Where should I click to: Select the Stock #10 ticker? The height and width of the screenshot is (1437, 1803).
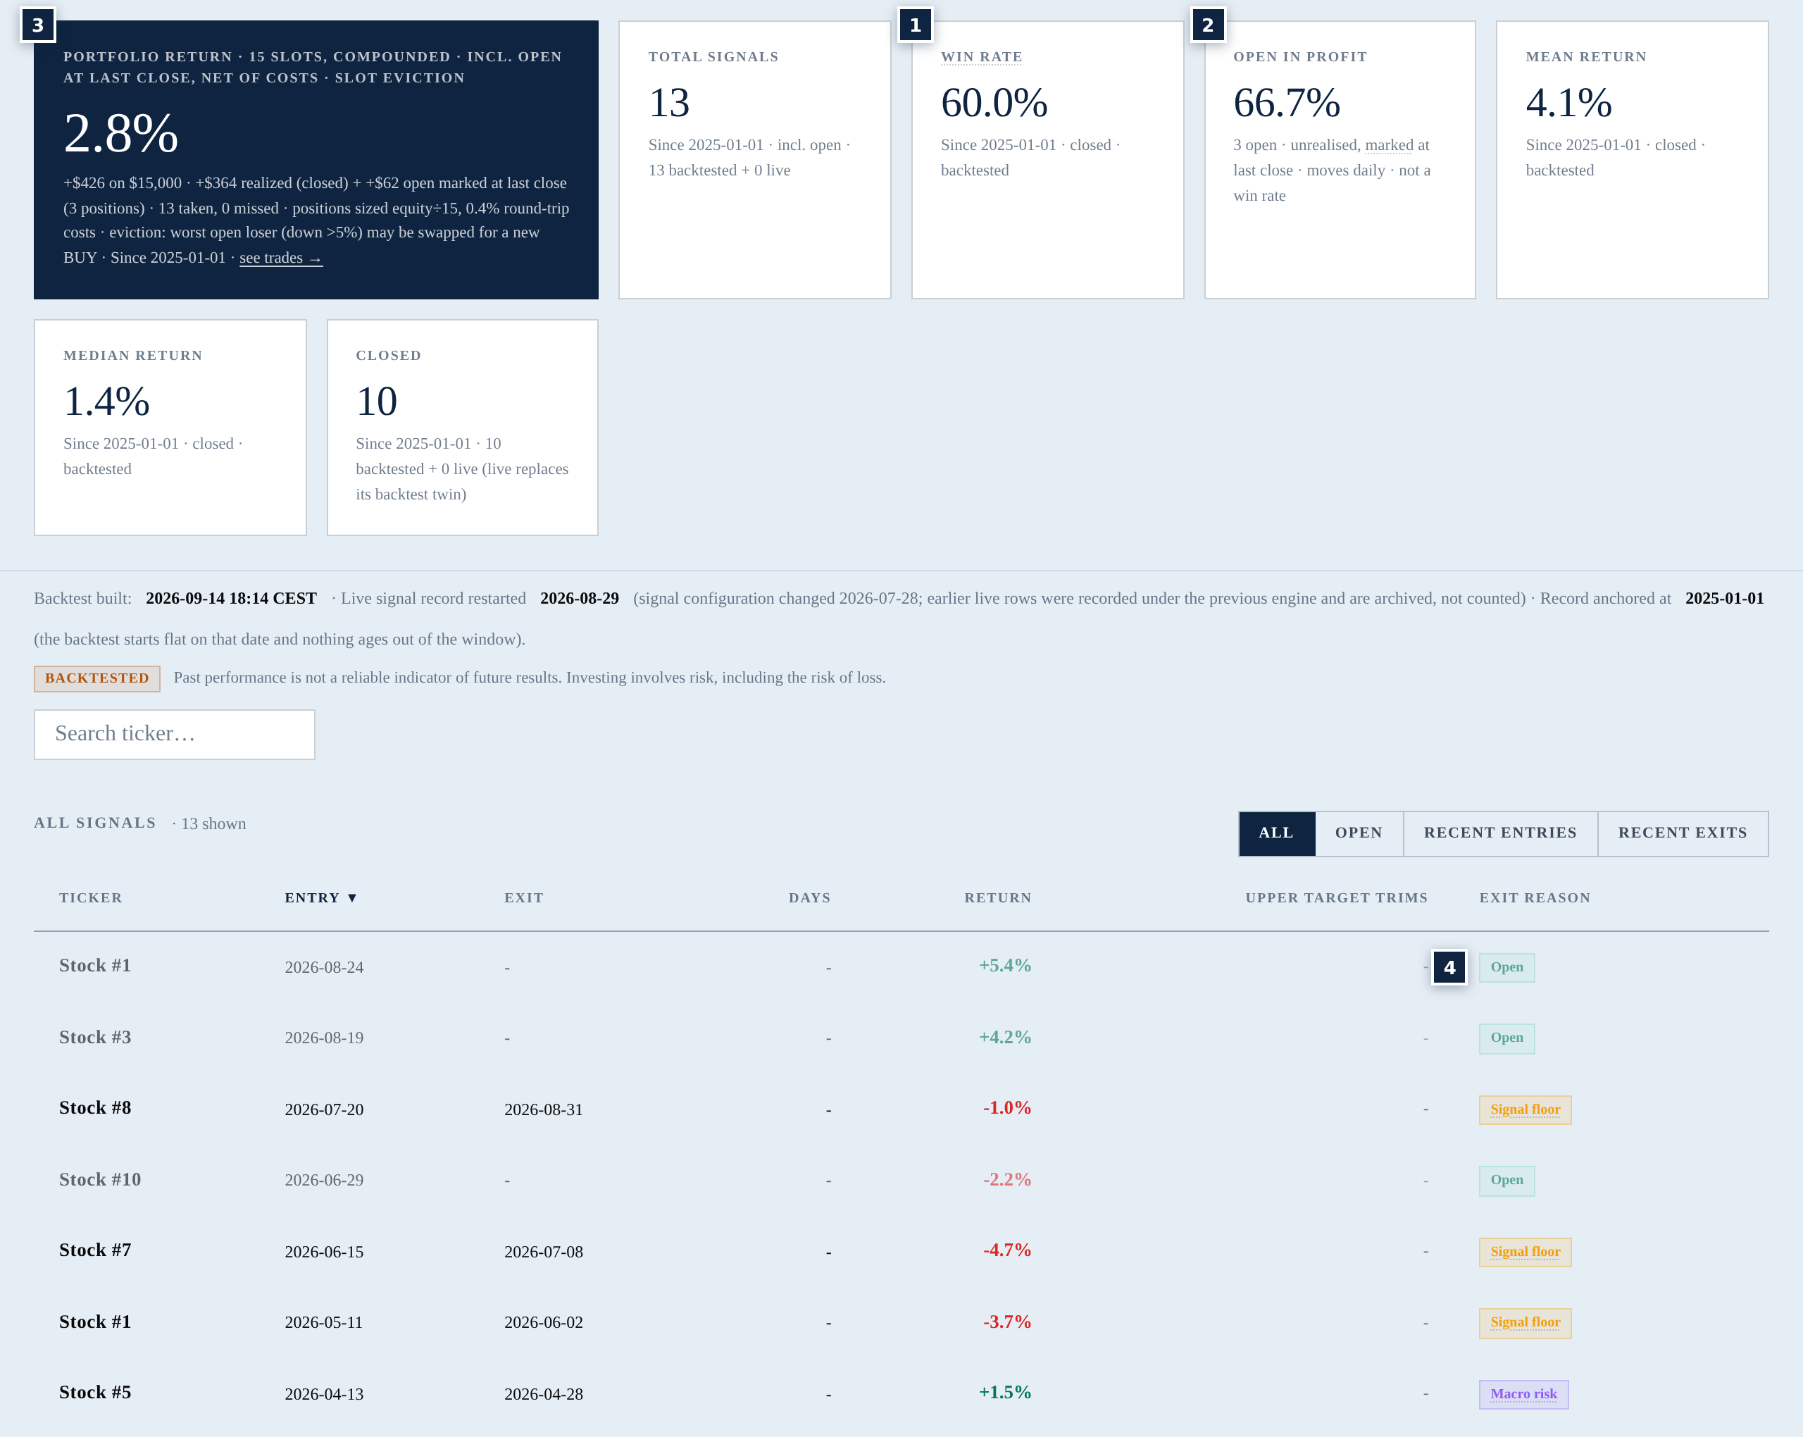[x=99, y=1179]
